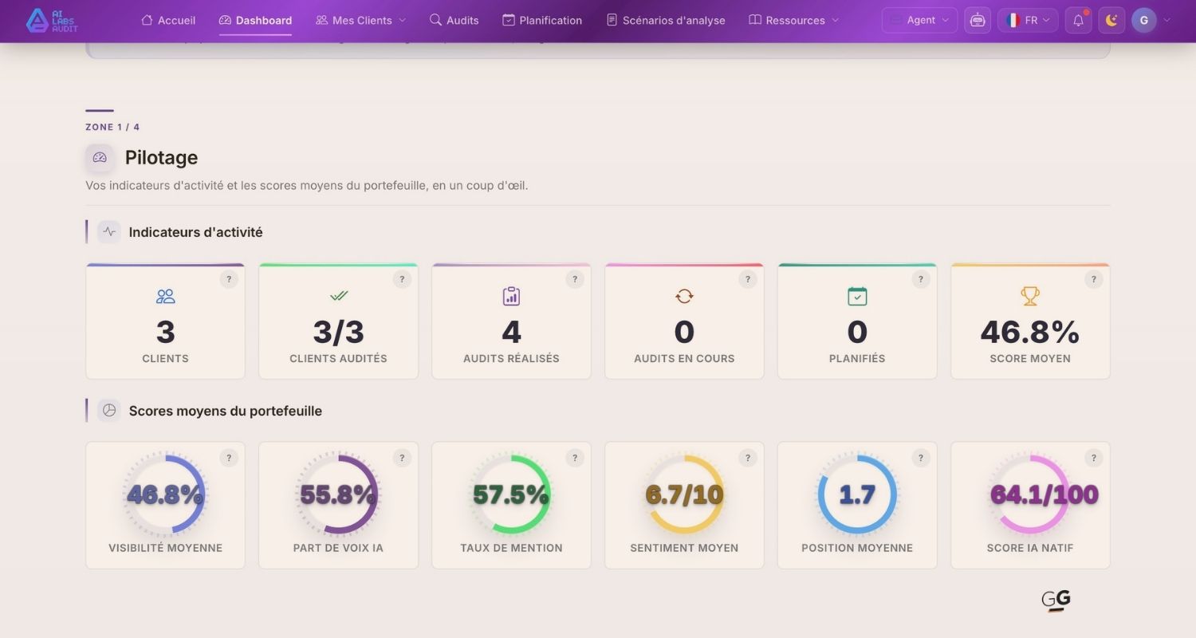Click the GG logo at bottom right
Image resolution: width=1196 pixels, height=638 pixels.
coord(1056,601)
